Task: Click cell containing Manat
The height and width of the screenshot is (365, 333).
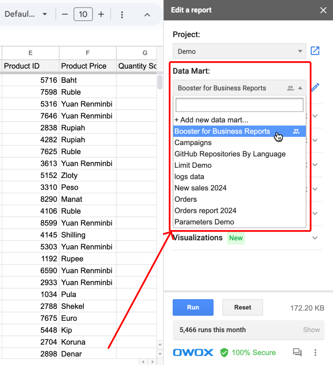Action: [88, 199]
